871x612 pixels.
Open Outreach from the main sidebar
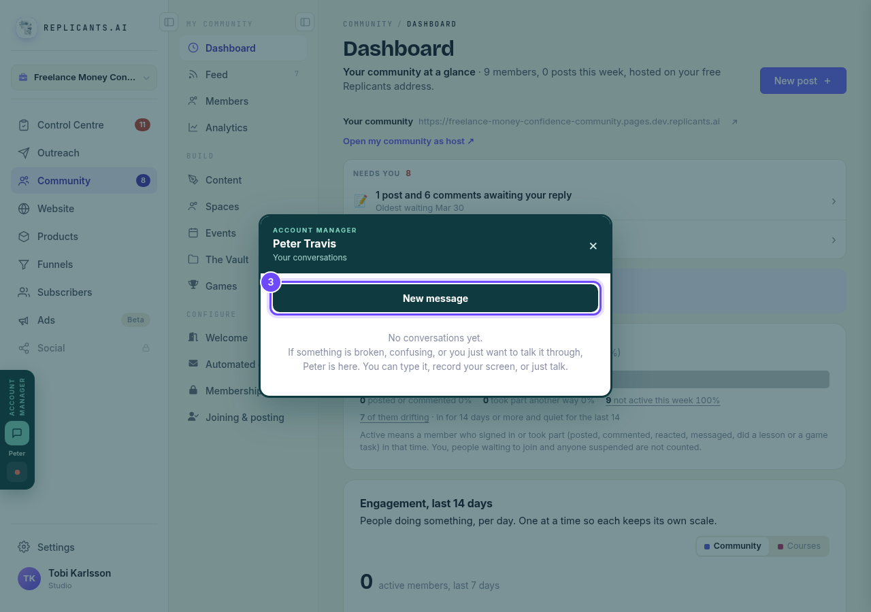[x=84, y=153]
